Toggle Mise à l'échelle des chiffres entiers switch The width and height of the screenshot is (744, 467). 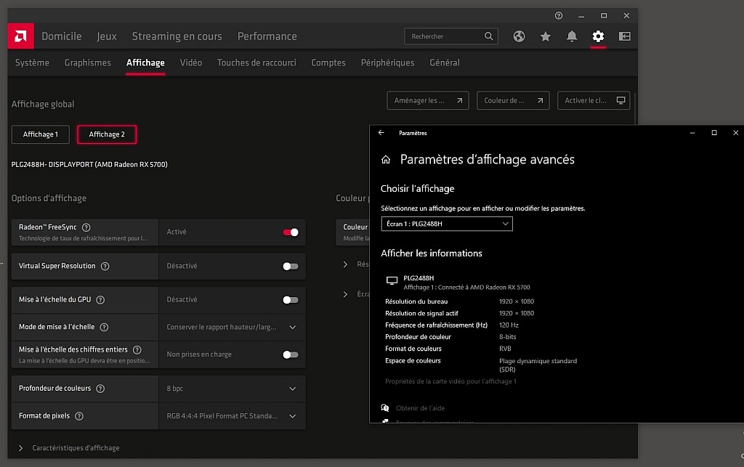(x=291, y=354)
